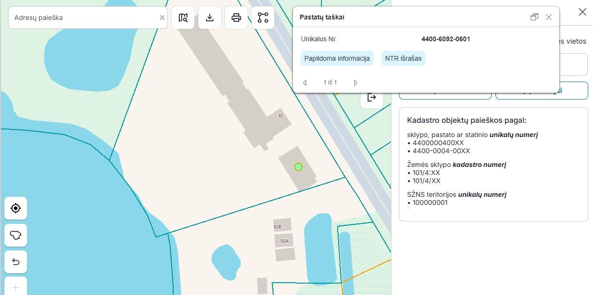The image size is (593, 295).
Task: Restore the Pastatų taškai popup window
Action: 535,17
